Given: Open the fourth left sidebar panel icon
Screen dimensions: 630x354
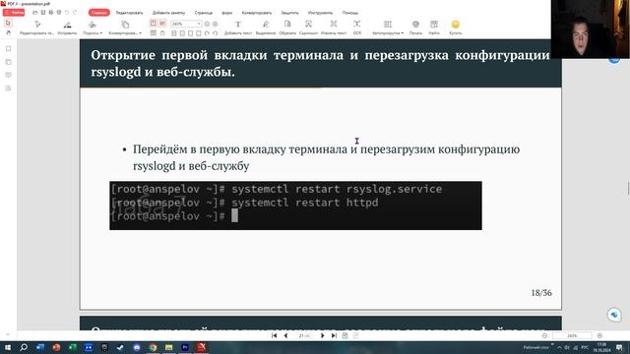Looking at the screenshot, I should [8, 88].
